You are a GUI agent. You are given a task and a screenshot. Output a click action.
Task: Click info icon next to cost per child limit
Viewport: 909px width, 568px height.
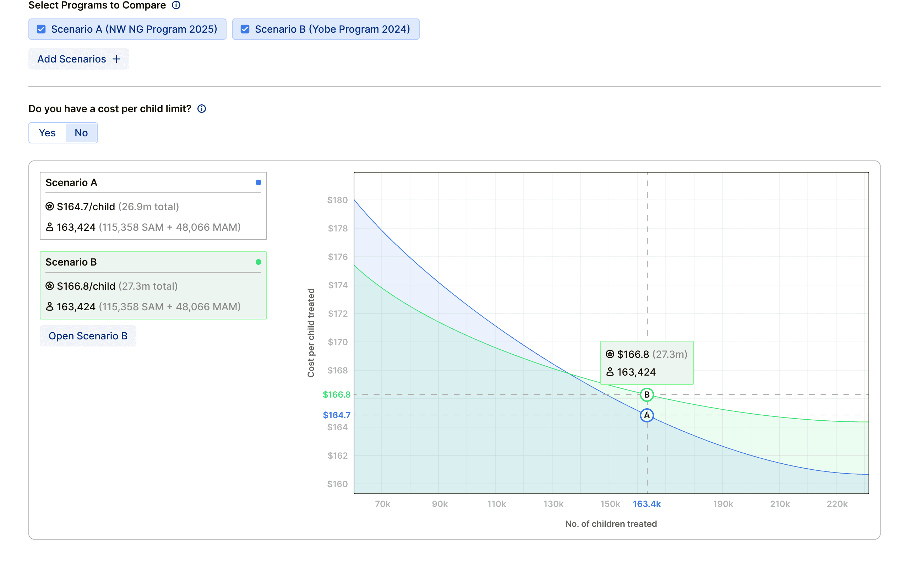tap(202, 109)
